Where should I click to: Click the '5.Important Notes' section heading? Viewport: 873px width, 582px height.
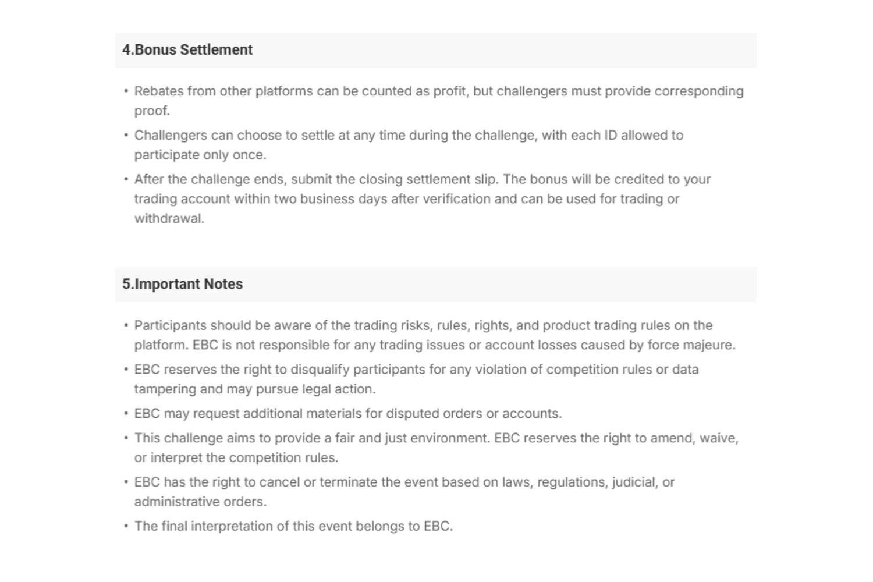click(x=182, y=284)
